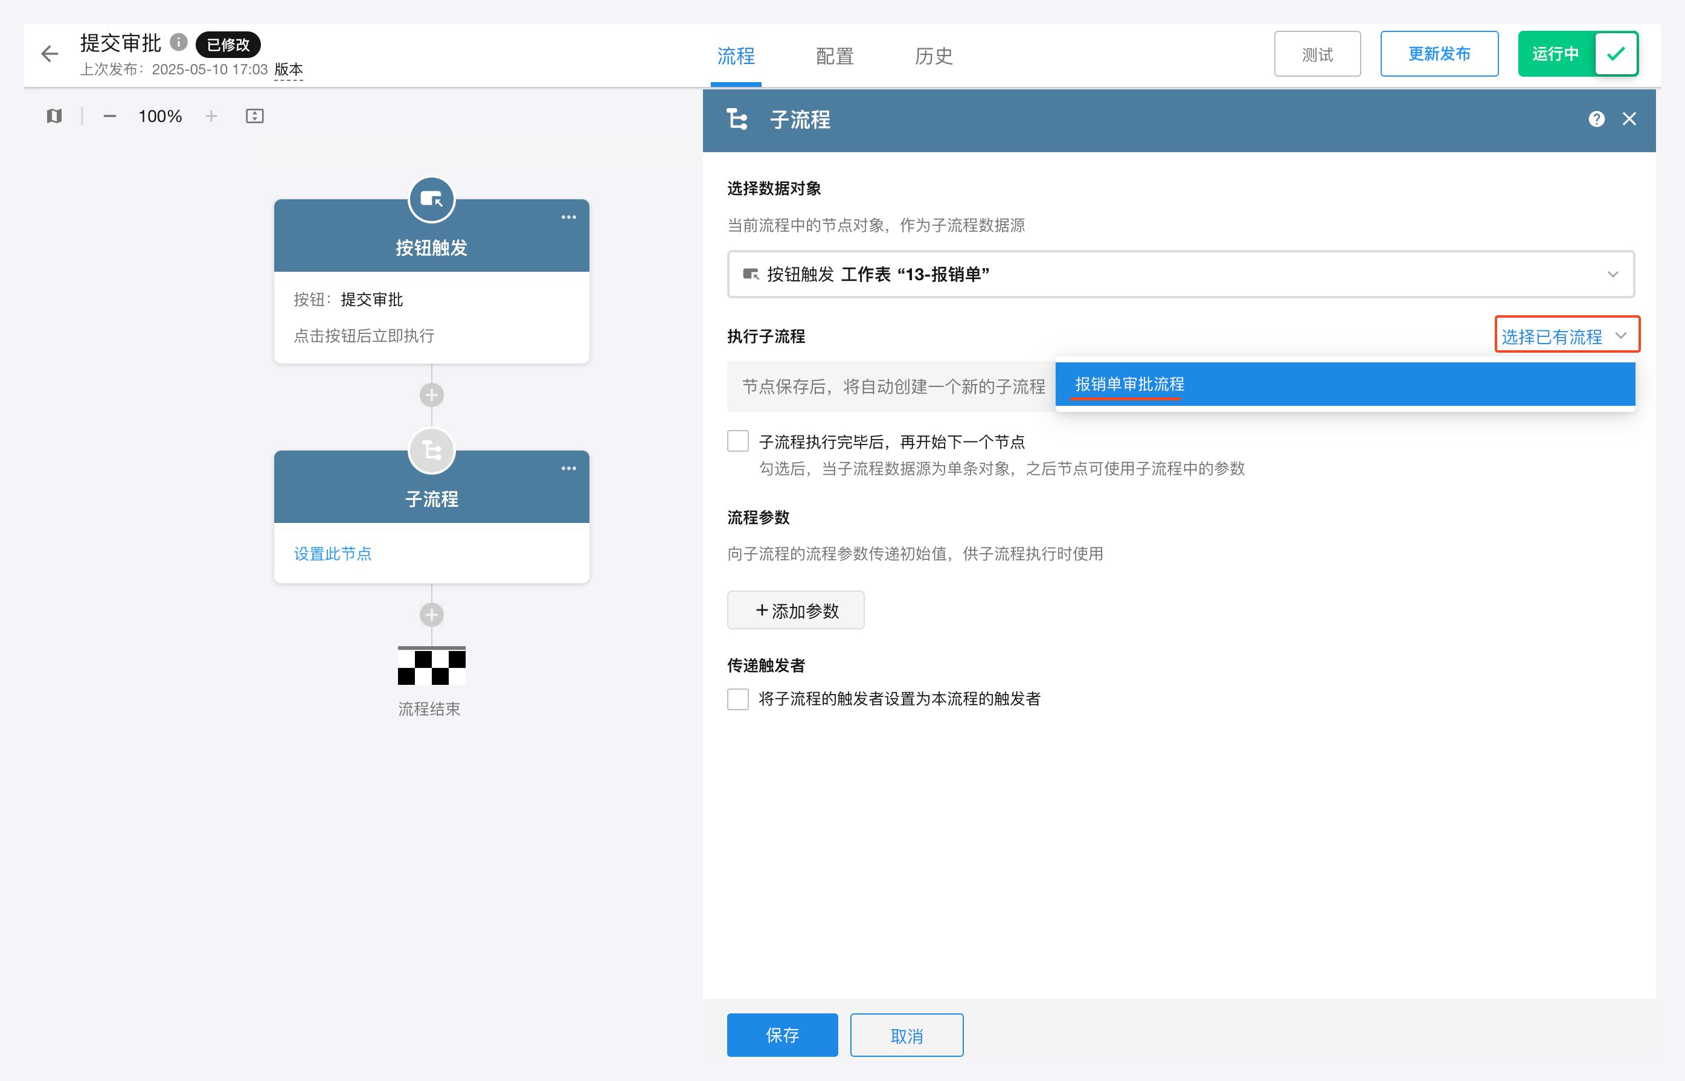
Task: Open more options on 按钮触发 node
Action: pos(568,217)
